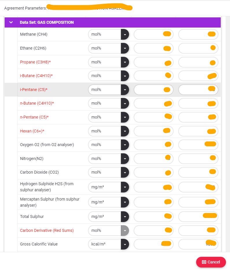Screen dimensions: 230x271
Task: Select the n-Butane (C4H10) row label
Action: pyautogui.click(x=37, y=103)
